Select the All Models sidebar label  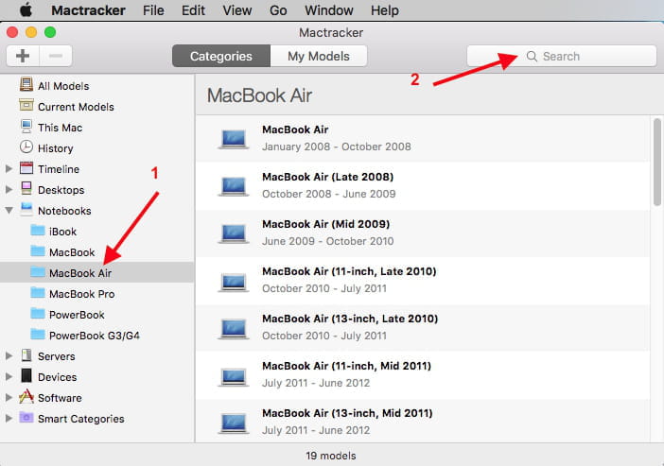[x=63, y=86]
